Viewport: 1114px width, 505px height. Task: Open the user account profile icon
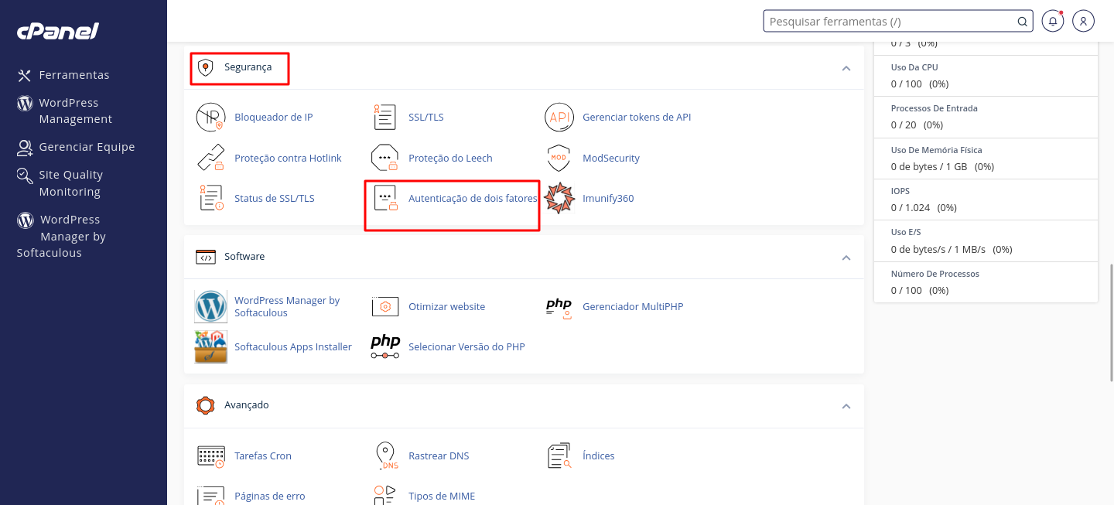point(1084,22)
